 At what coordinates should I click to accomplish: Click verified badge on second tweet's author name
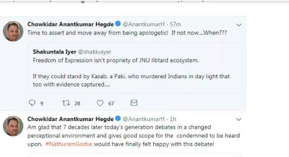(x=118, y=118)
